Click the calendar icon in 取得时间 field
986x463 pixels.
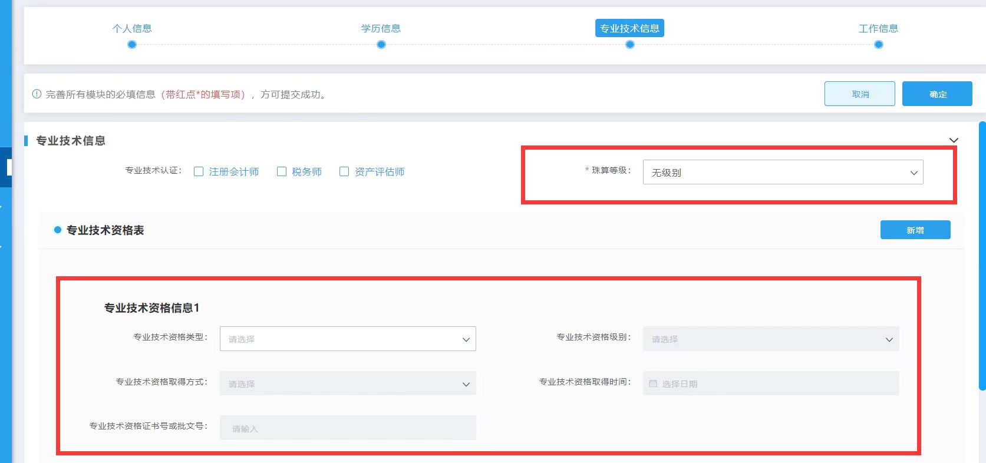point(653,383)
